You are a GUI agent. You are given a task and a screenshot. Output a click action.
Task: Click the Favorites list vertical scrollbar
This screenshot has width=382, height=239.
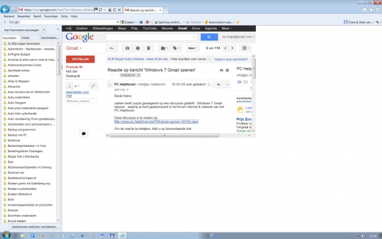pyautogui.click(x=58, y=61)
